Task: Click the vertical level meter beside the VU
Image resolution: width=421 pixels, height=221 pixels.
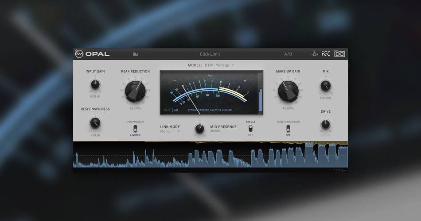Action: coord(260,93)
